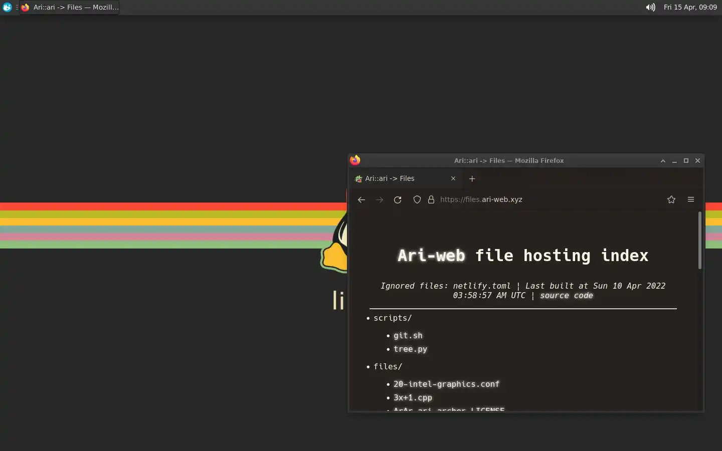
Task: Open 20-intel-graphics.conf file link
Action: pos(446,384)
